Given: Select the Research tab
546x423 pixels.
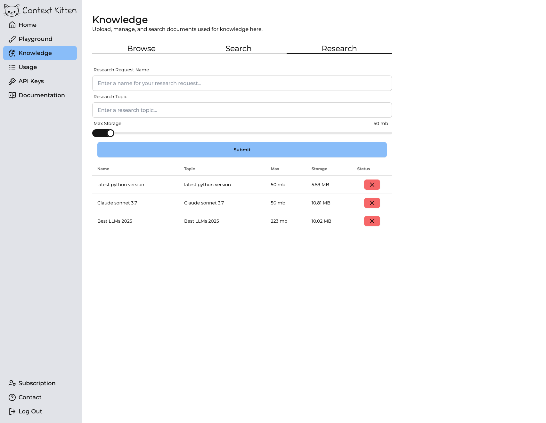Looking at the screenshot, I should 339,49.
